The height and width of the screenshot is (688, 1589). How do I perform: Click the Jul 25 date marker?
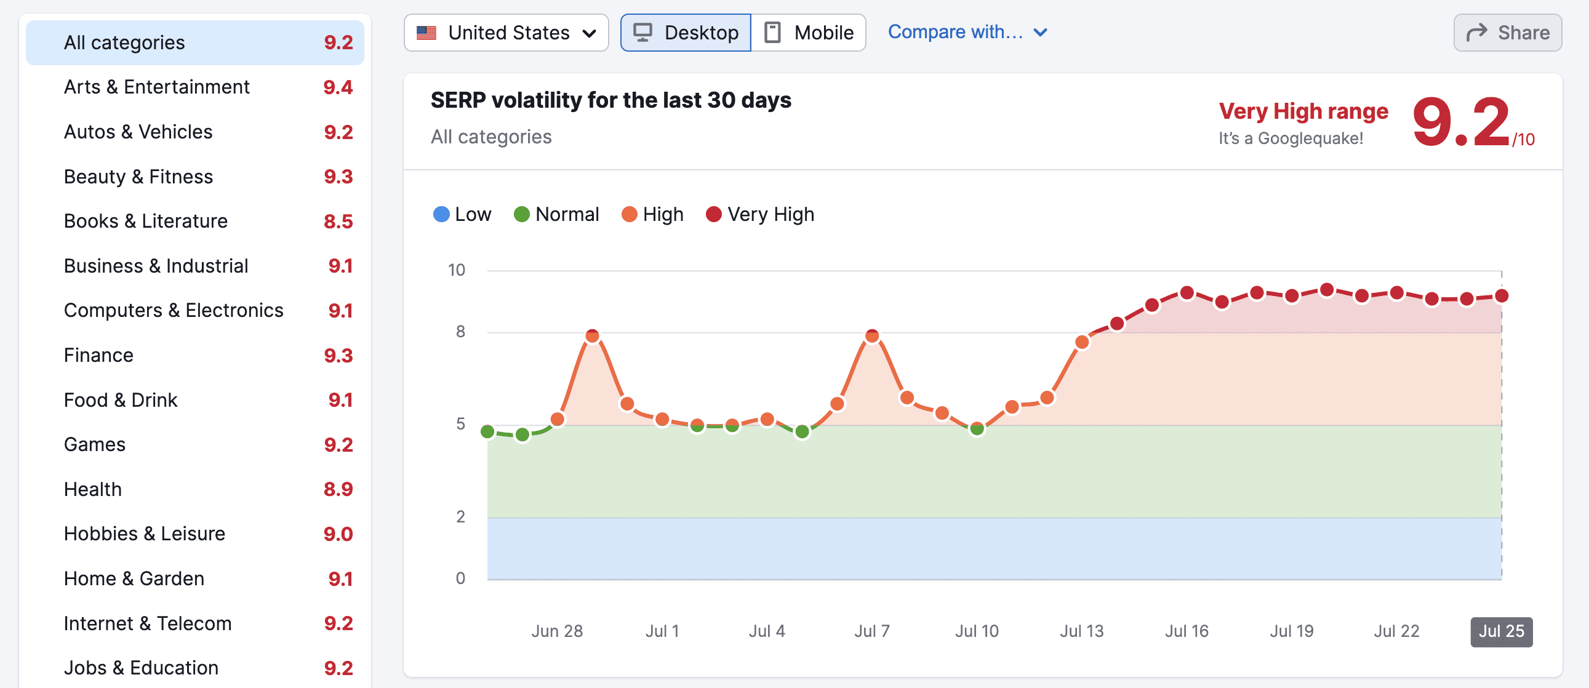1501,631
